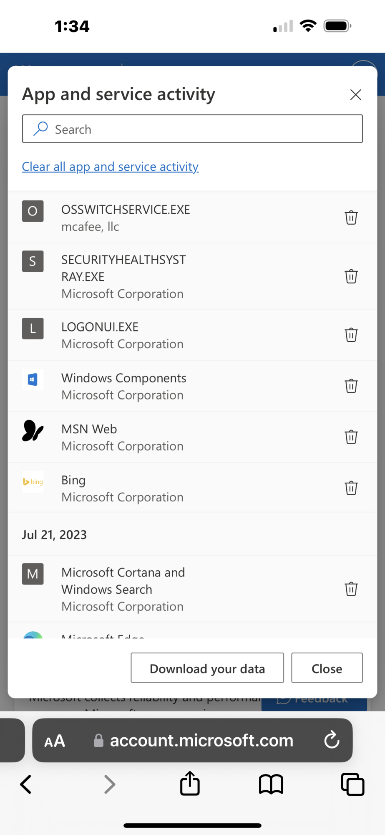Go back to previous page
385x835 pixels.
[x=26, y=784]
